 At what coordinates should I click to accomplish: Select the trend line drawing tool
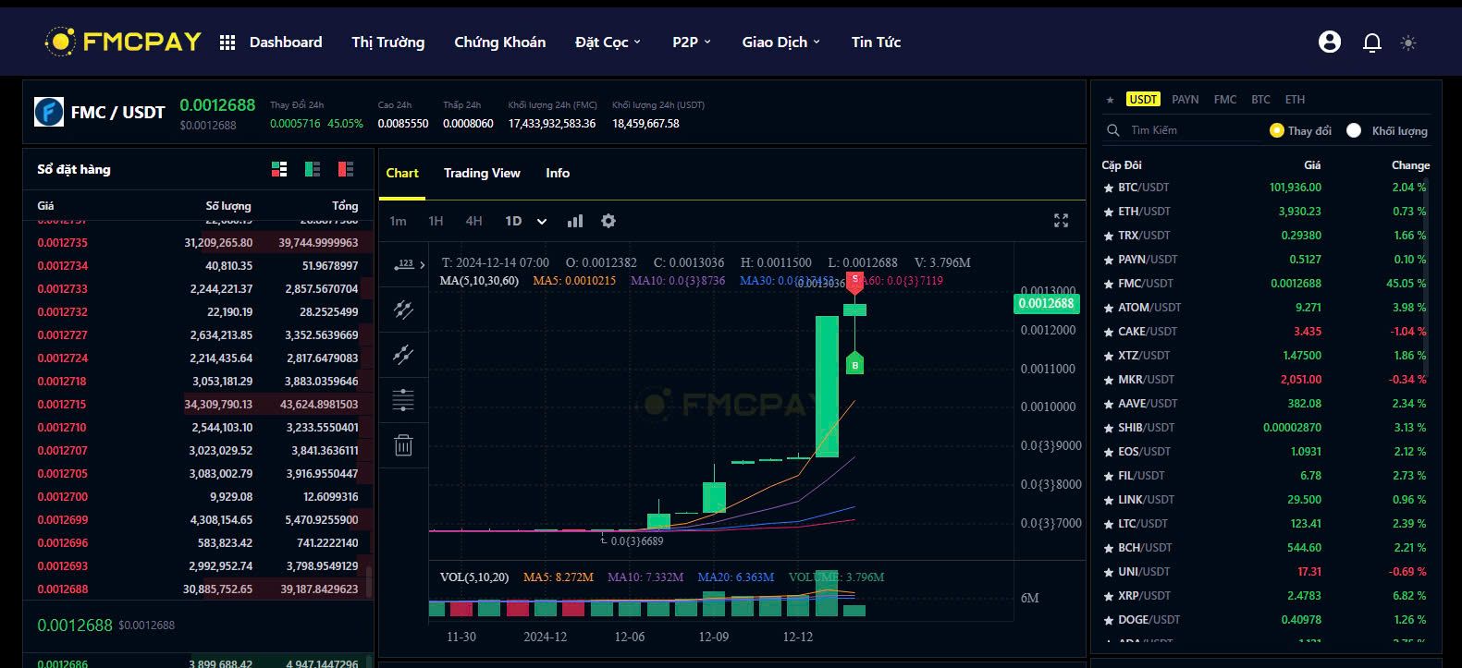pyautogui.click(x=403, y=355)
